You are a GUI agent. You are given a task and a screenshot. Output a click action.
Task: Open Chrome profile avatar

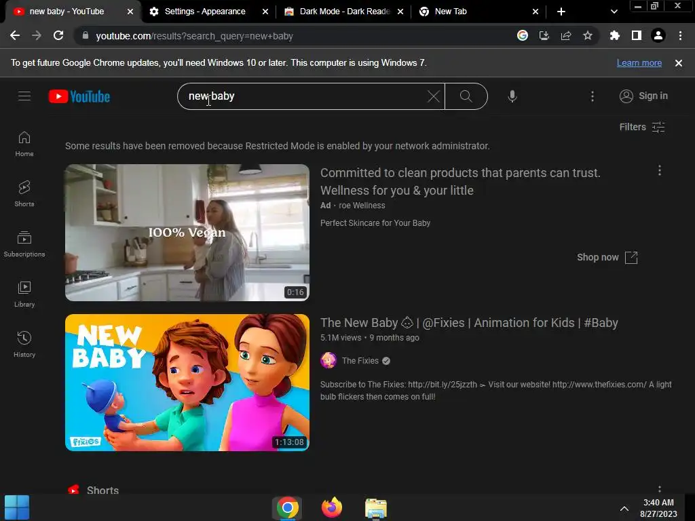(x=658, y=36)
